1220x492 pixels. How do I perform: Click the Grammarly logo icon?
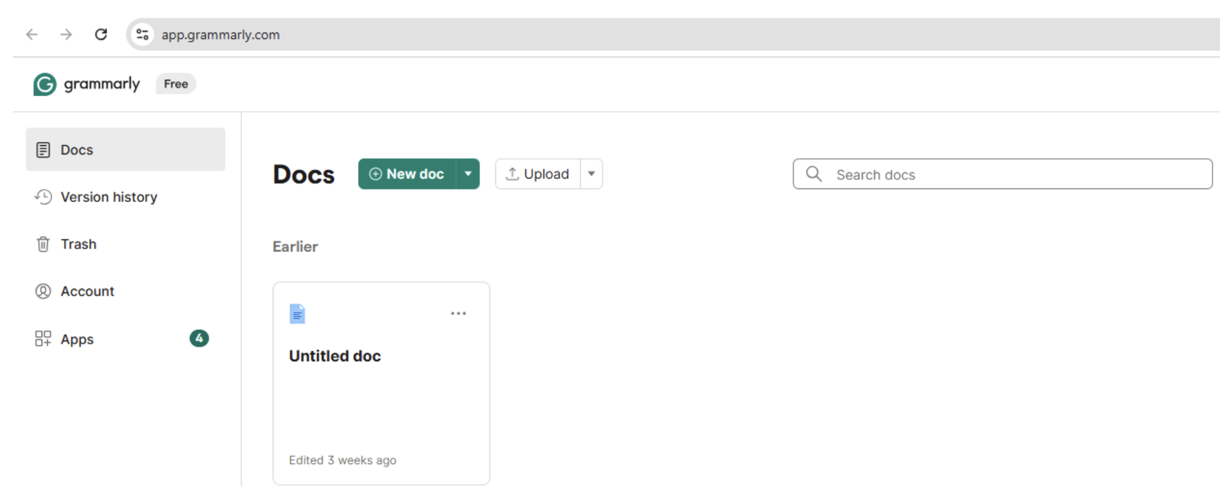click(45, 84)
